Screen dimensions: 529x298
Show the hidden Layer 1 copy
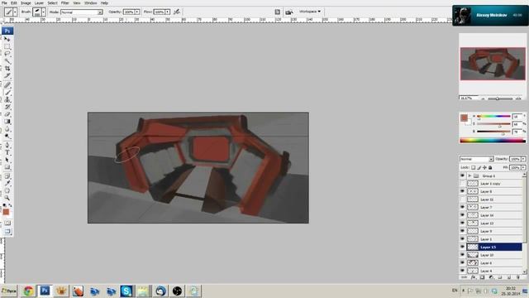coord(462,184)
